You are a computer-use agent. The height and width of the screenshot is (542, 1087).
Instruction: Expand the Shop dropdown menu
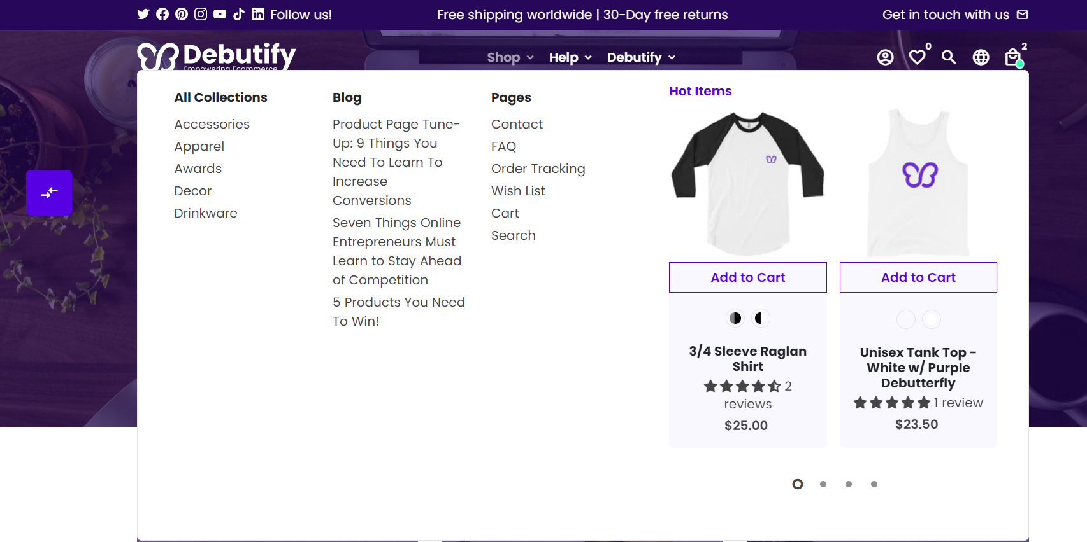[510, 57]
